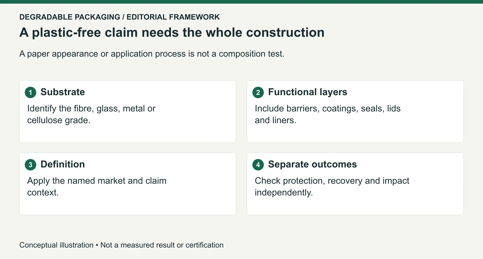Click the 'DEGRADABLE PACKAGING / EDITORIAL FRAMEWORK' label
Viewport: 483px width, 259px height.
point(120,17)
